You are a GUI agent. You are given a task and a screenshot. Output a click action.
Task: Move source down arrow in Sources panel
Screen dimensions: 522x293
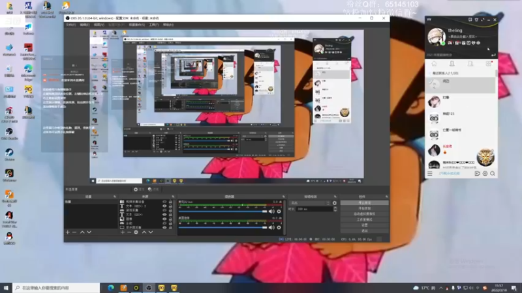(x=151, y=232)
